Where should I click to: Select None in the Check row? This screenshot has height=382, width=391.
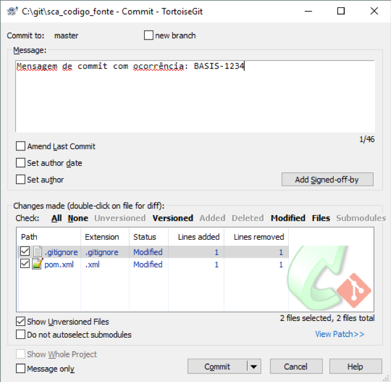[x=78, y=218]
